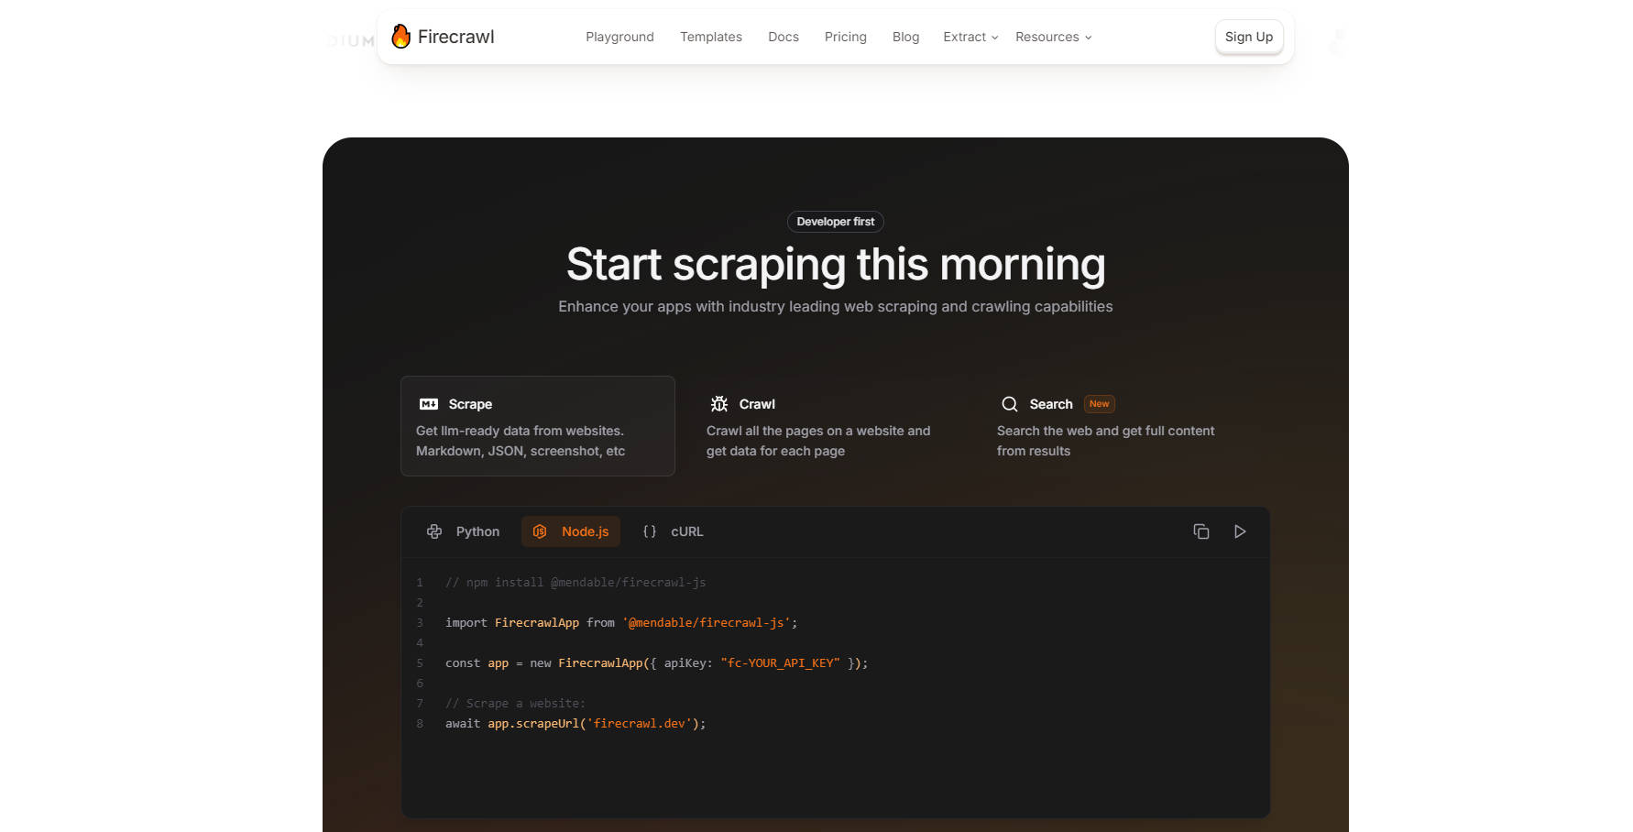This screenshot has width=1633, height=832.
Task: Click the New badge beside Search
Action: (1099, 404)
